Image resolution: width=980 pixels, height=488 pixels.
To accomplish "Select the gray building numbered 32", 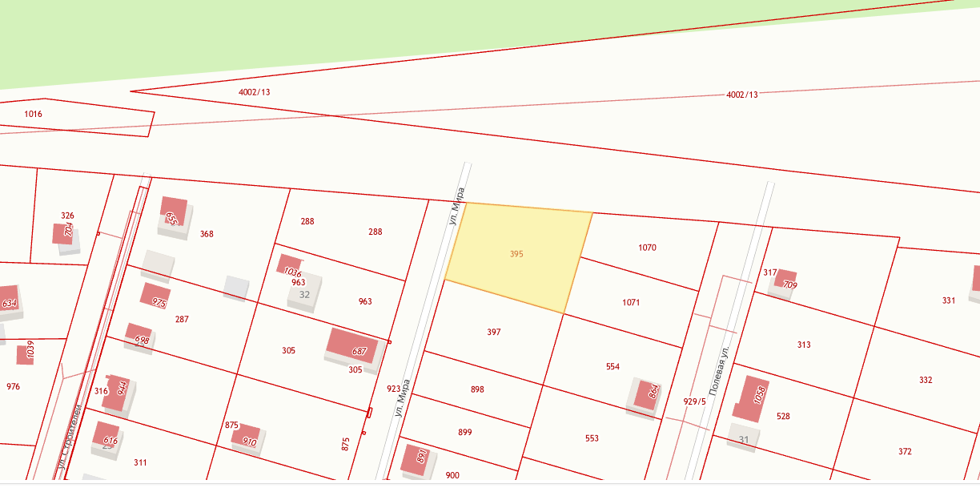I will [x=304, y=293].
